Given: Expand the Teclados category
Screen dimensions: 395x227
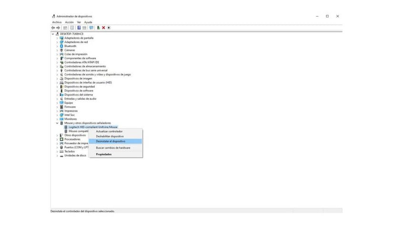Looking at the screenshot, I should pos(57,151).
